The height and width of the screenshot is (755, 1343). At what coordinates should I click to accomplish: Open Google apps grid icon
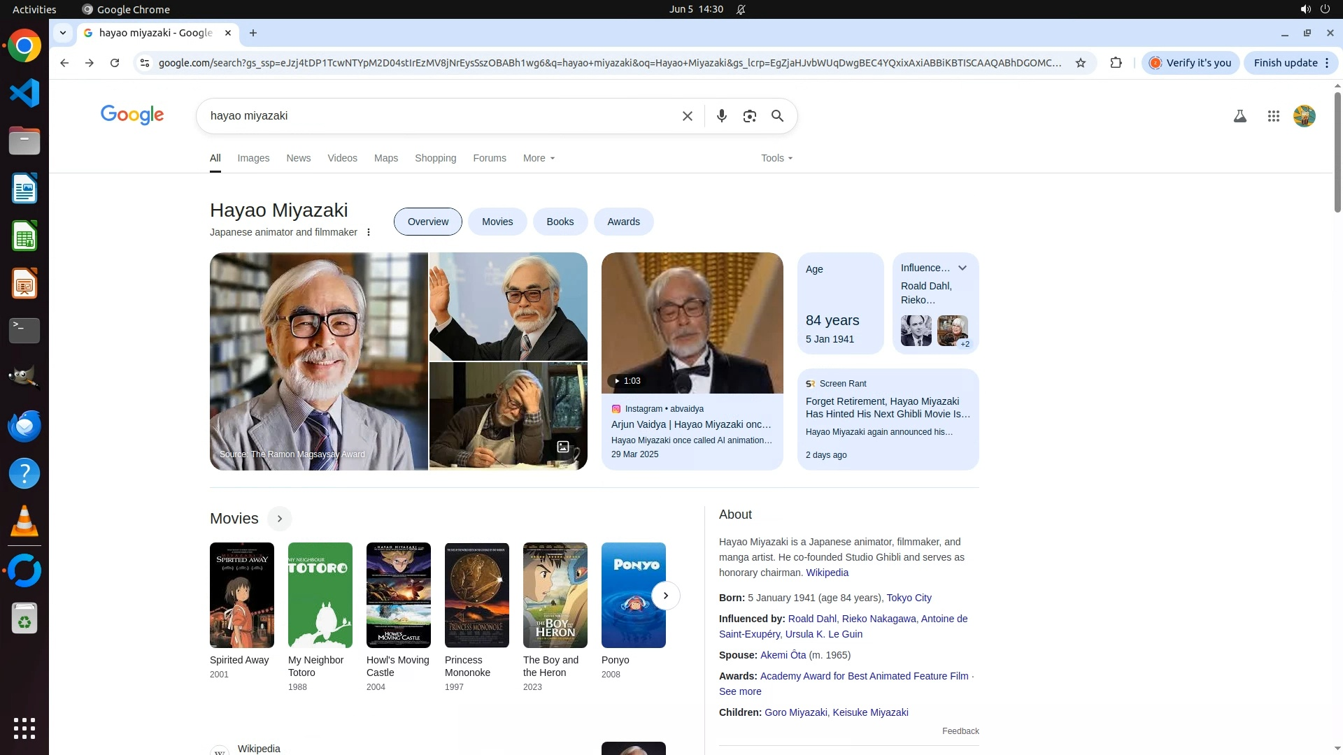[1273, 116]
